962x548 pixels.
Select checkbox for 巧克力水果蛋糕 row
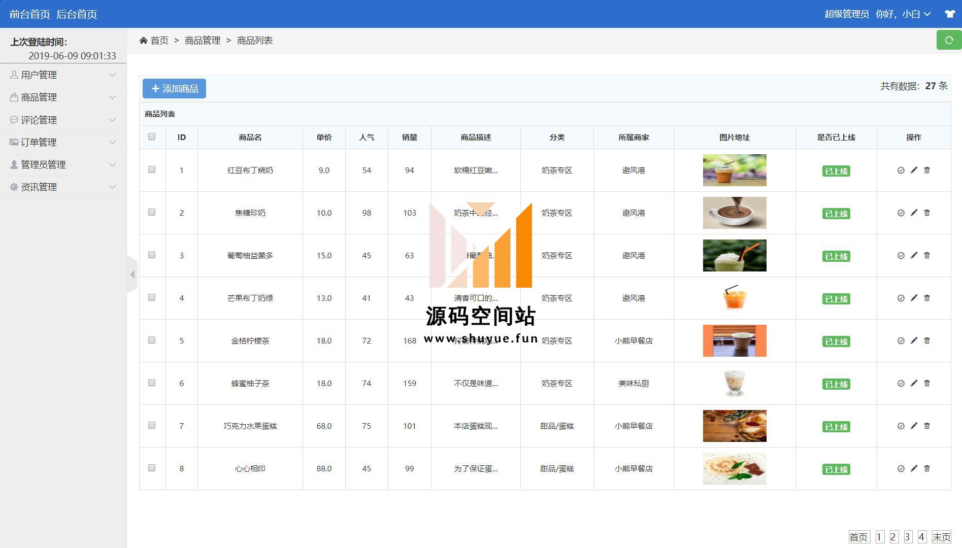pyautogui.click(x=152, y=425)
